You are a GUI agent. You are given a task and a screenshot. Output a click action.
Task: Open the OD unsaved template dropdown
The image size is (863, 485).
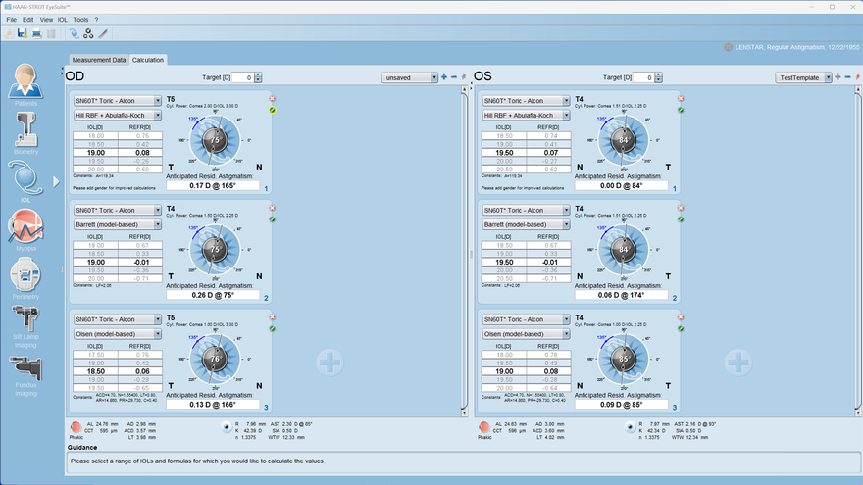coord(433,76)
